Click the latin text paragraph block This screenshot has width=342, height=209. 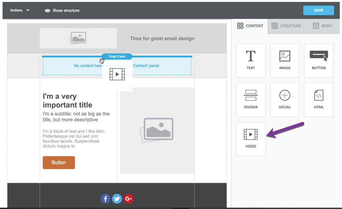click(74, 139)
